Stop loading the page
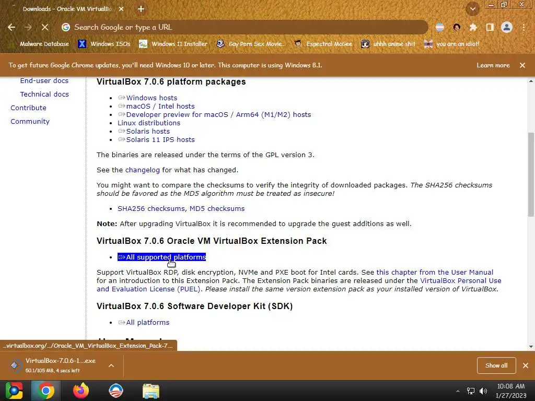This screenshot has height=401, width=535. 45,27
